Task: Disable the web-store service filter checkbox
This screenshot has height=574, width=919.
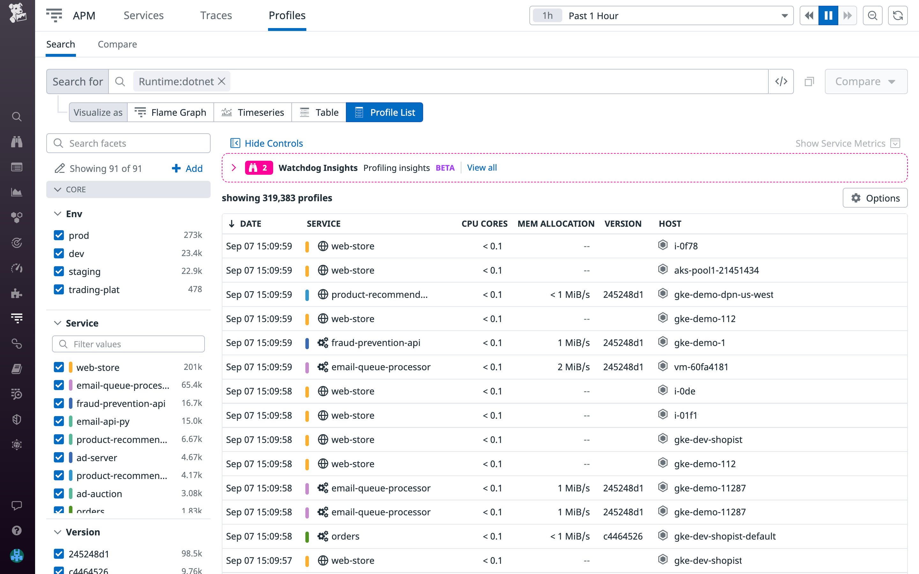Action: coord(59,367)
